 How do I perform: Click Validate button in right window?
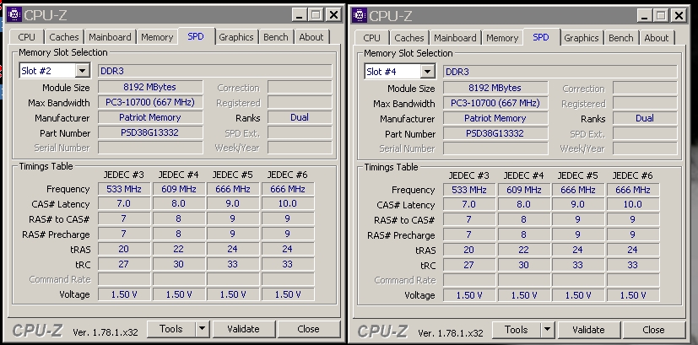pos(588,330)
